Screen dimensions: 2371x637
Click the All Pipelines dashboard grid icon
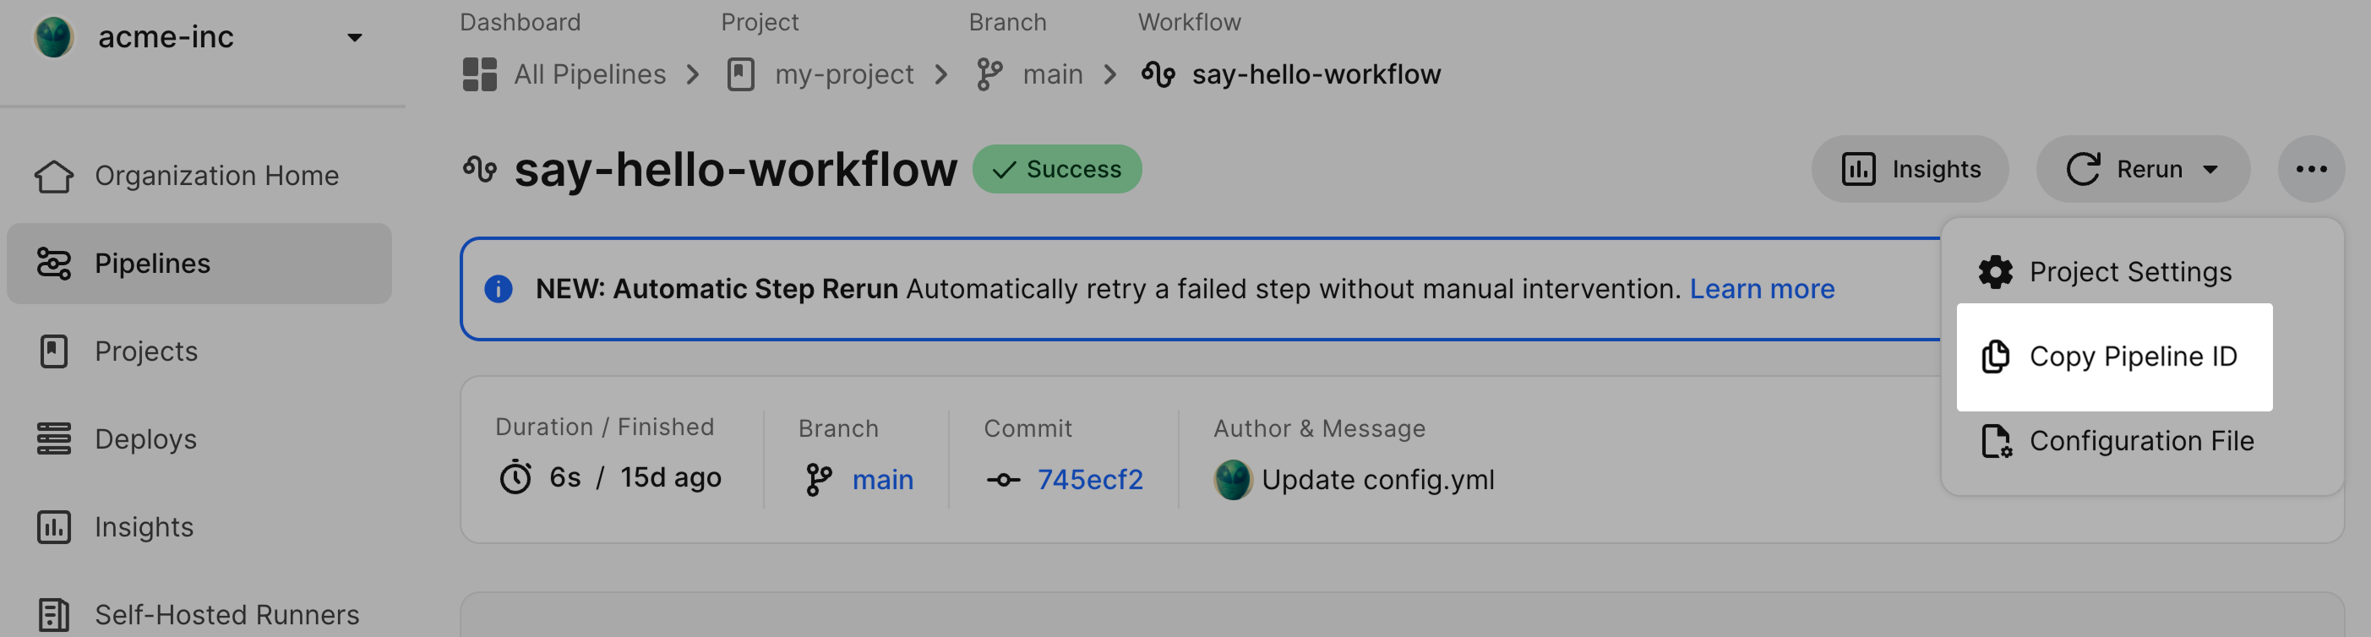tap(480, 74)
